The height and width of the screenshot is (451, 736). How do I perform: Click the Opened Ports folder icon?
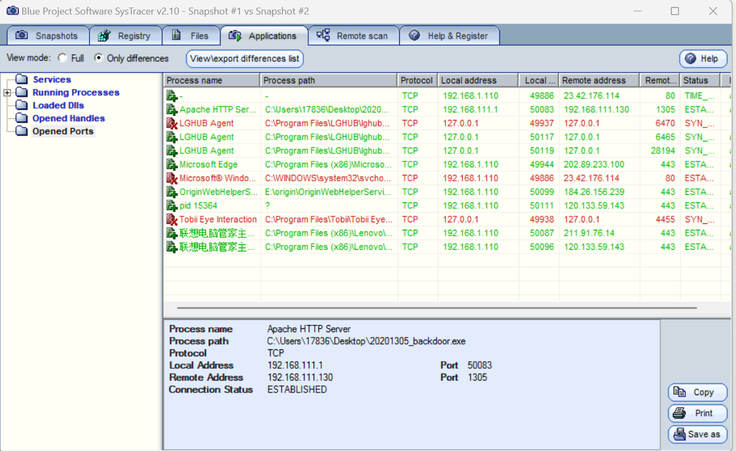[x=22, y=131]
